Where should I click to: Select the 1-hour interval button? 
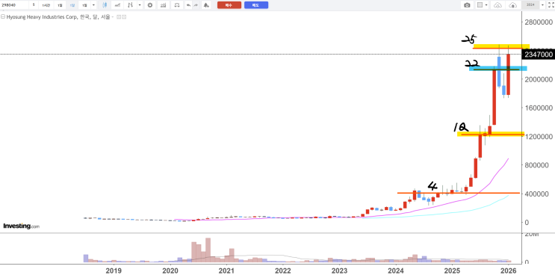46,5
